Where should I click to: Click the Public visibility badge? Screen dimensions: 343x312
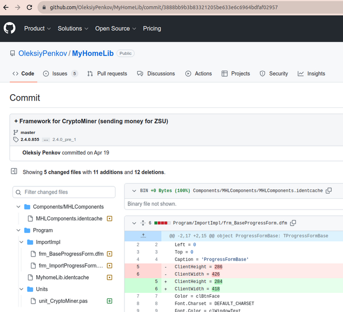[x=125, y=53]
